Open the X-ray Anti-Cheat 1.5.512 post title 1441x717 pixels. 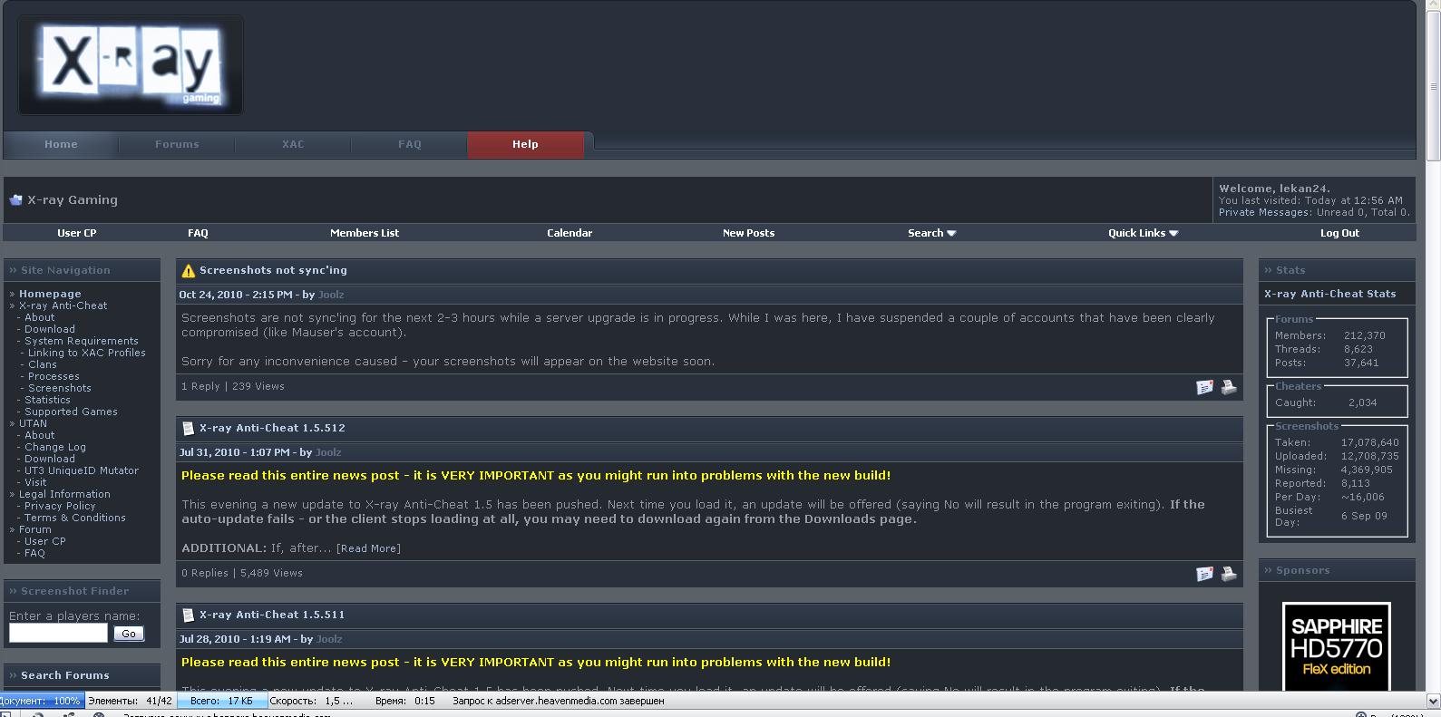pyautogui.click(x=272, y=428)
